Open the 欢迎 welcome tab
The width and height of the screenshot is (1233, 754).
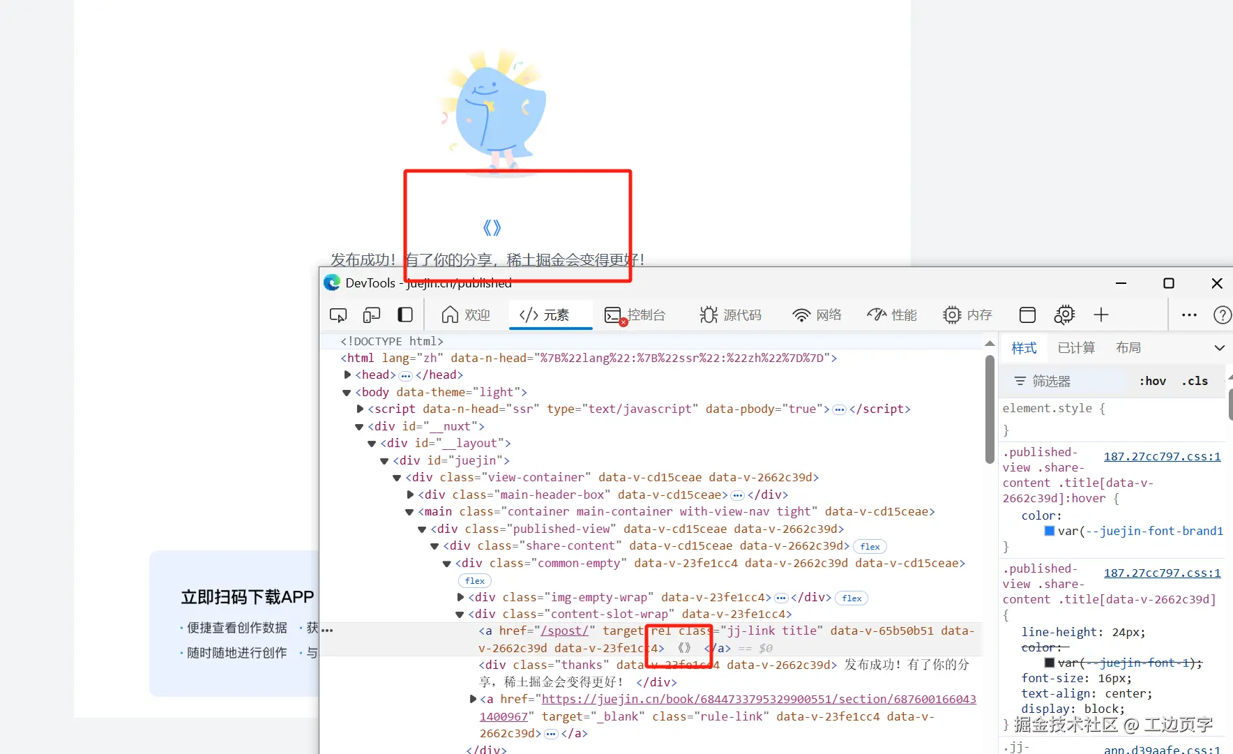[466, 315]
